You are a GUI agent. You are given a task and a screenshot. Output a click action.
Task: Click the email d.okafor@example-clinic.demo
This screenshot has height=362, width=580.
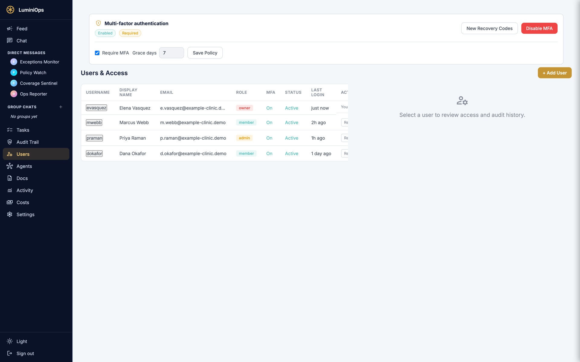tap(193, 154)
